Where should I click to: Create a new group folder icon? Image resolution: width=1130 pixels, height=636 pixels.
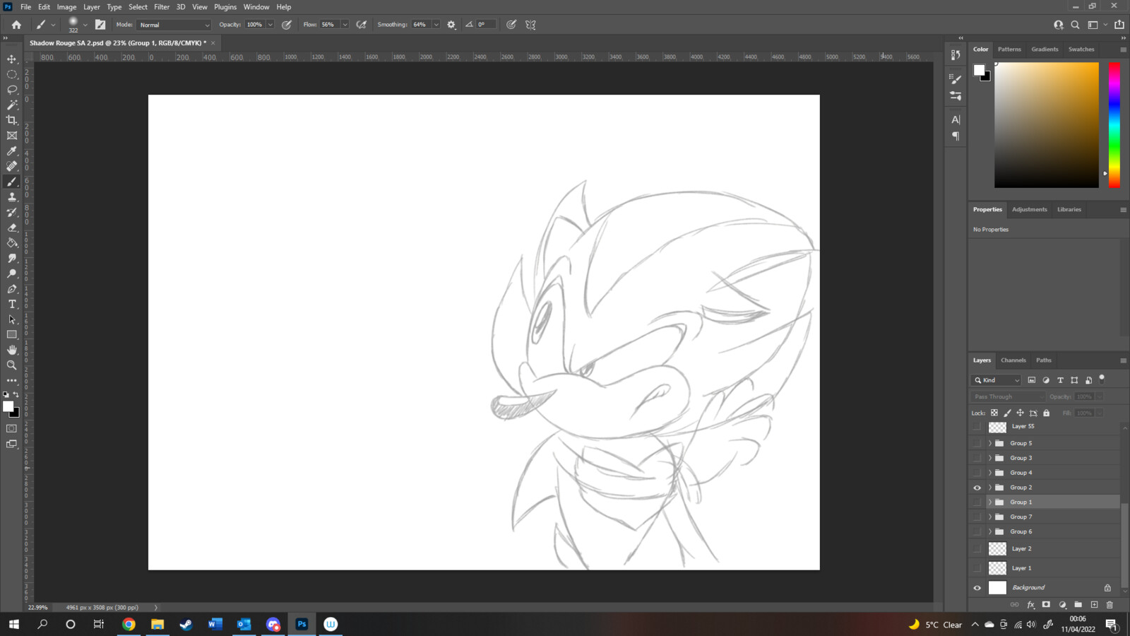pyautogui.click(x=1078, y=605)
